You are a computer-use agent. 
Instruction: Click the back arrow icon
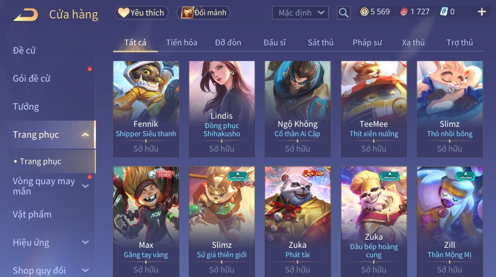point(26,15)
